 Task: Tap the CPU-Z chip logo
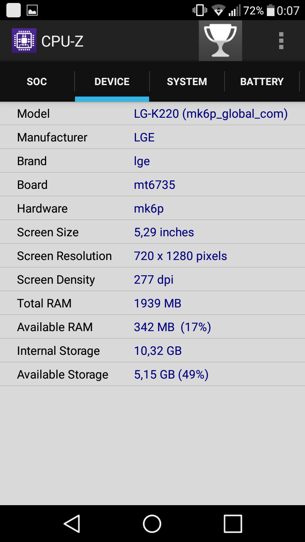pos(24,41)
